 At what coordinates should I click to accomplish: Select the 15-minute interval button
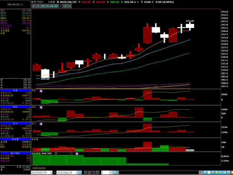[x=47, y=6]
